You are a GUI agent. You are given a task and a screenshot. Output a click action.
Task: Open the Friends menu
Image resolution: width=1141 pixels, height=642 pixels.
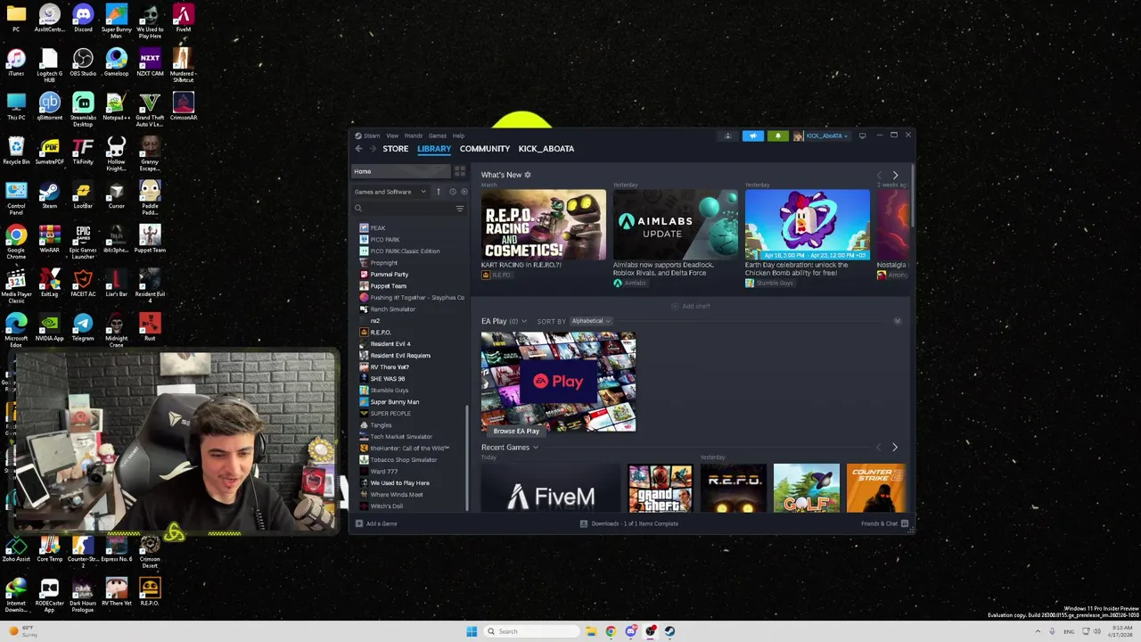414,136
